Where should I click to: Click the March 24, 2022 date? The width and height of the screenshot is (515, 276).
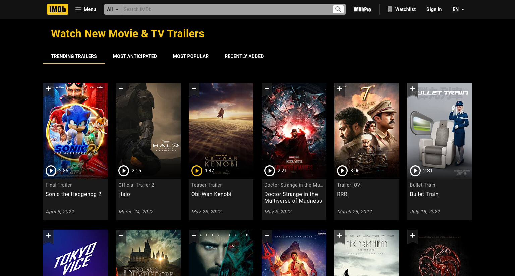coord(136,212)
